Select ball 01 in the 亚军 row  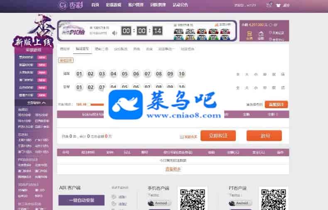[x=79, y=87]
